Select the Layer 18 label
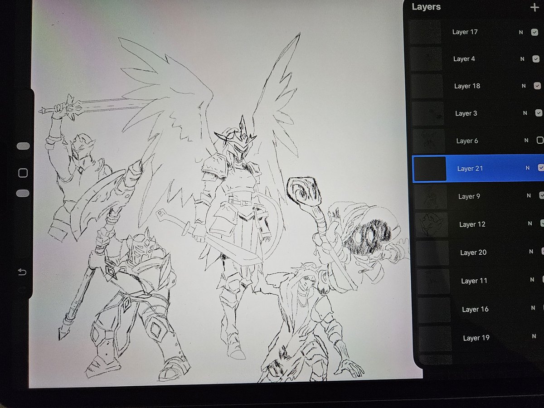Viewport: 544px width, 408px height. tap(467, 86)
